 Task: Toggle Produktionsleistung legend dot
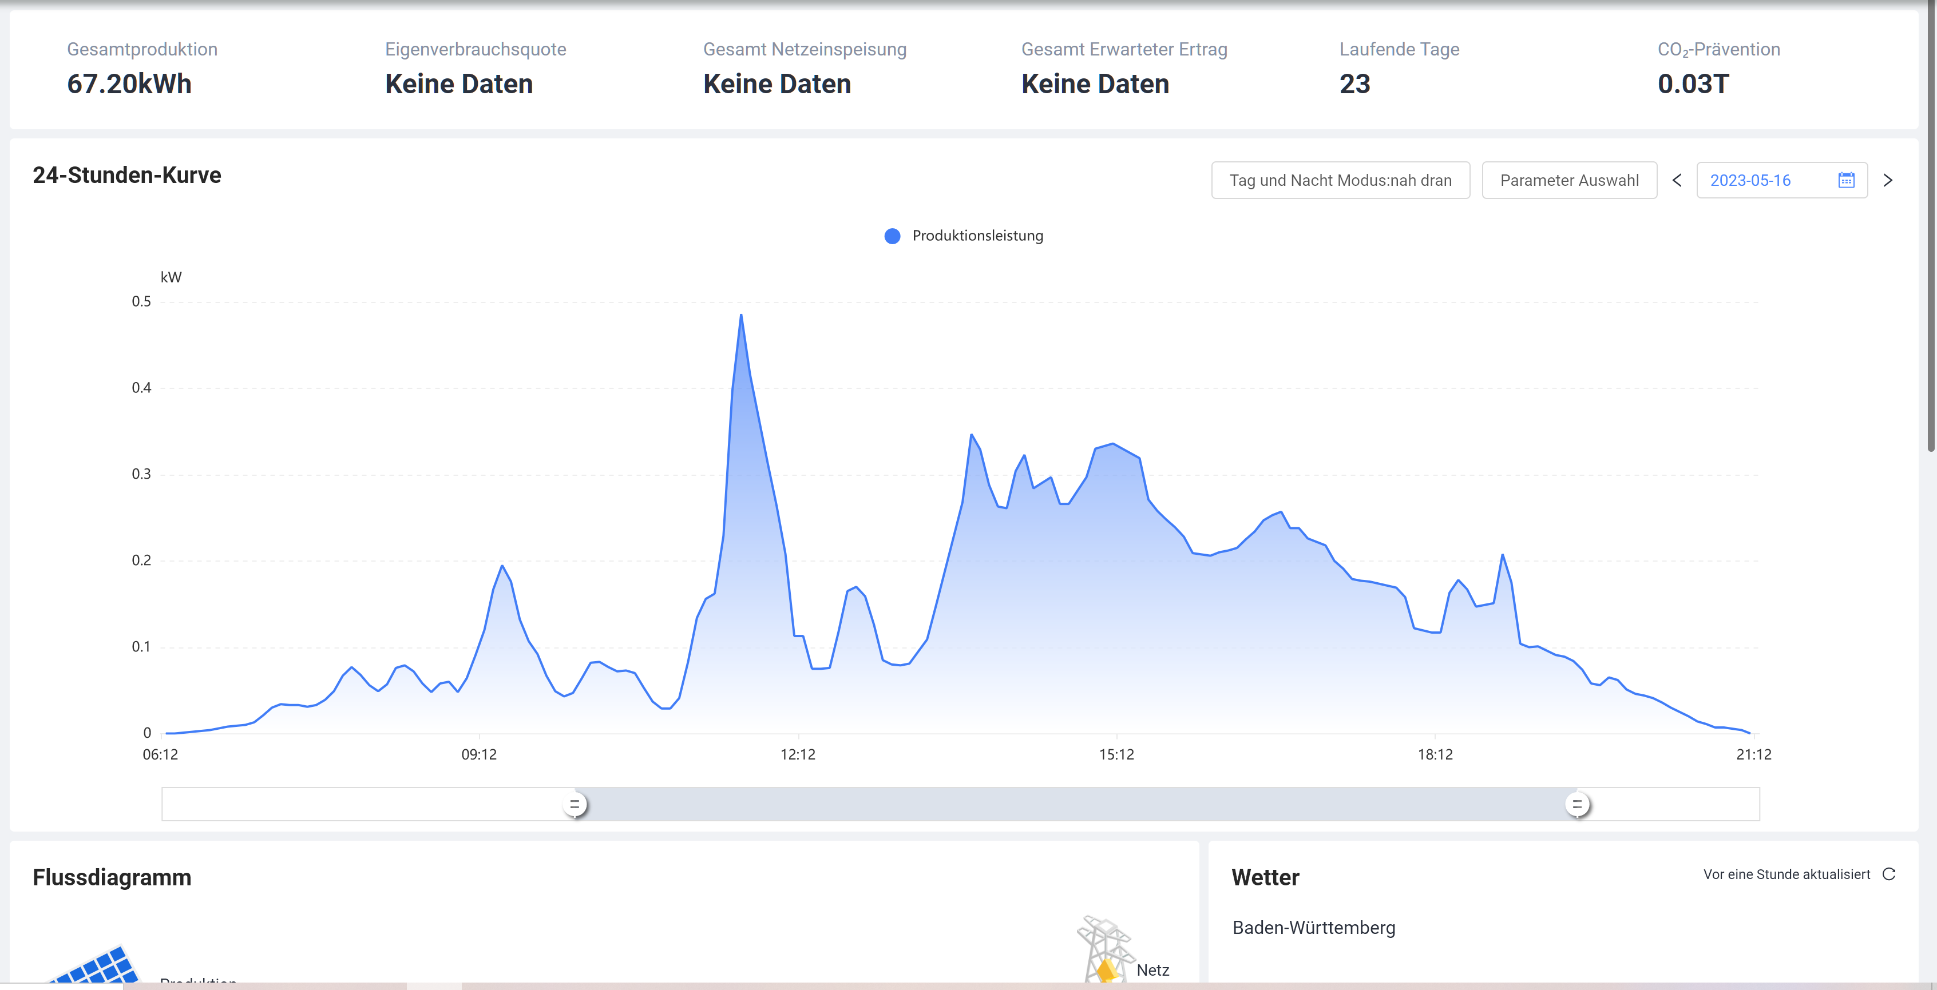(x=892, y=236)
